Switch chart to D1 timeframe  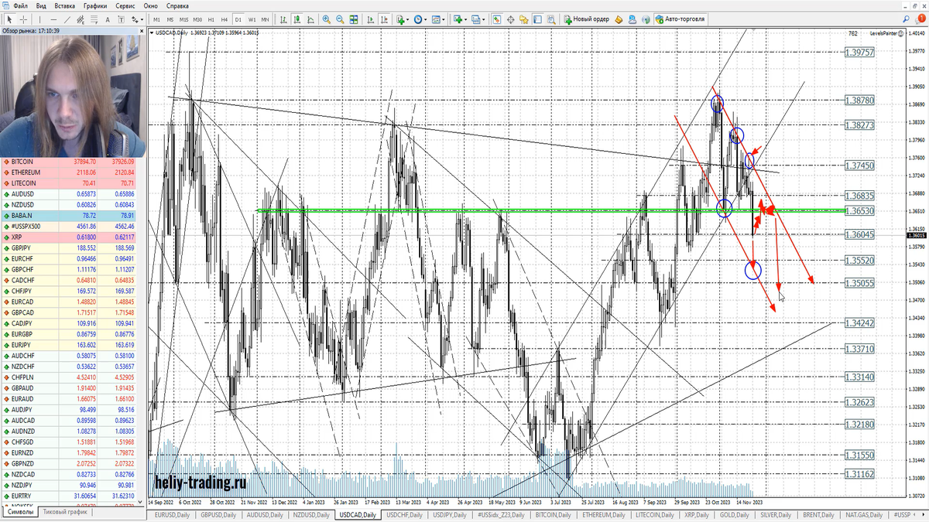(x=238, y=19)
